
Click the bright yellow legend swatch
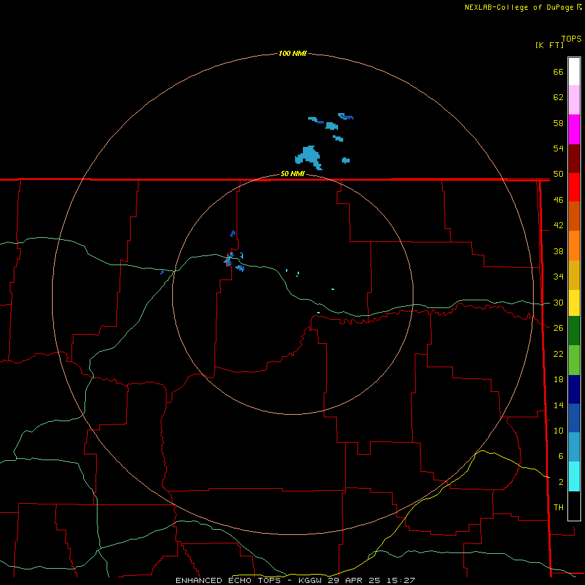pos(574,303)
